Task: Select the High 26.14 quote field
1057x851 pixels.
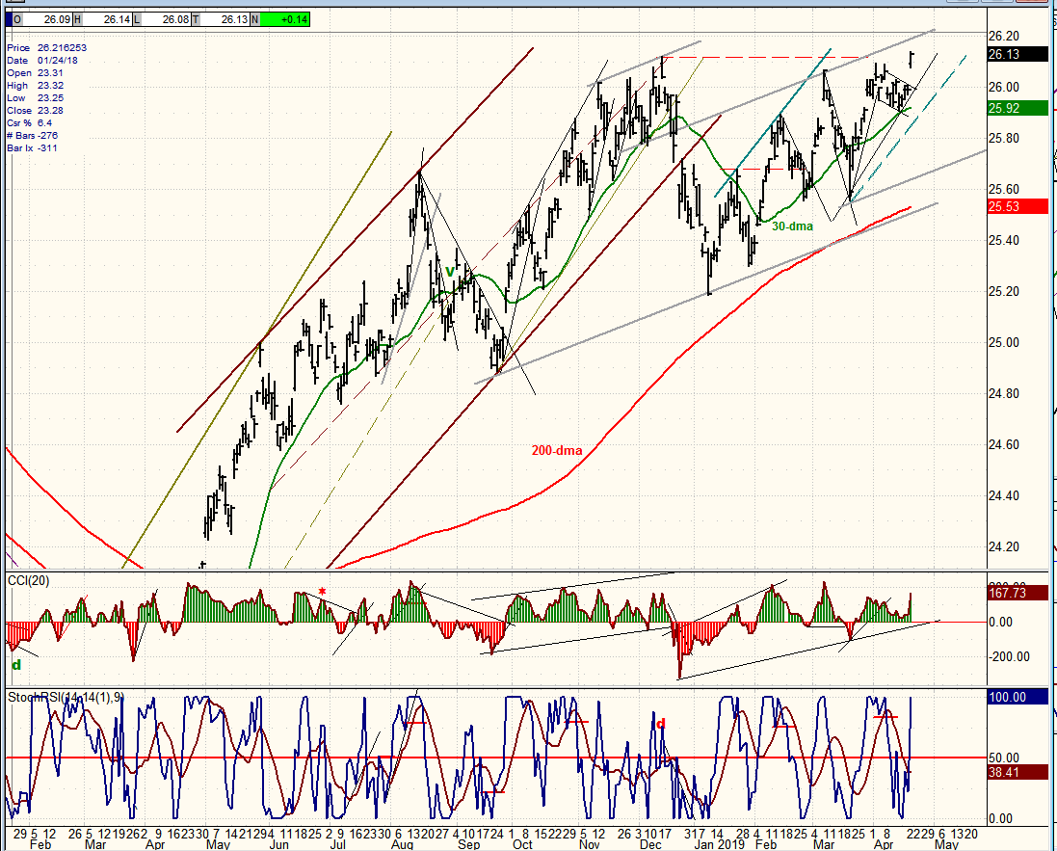Action: (x=102, y=19)
